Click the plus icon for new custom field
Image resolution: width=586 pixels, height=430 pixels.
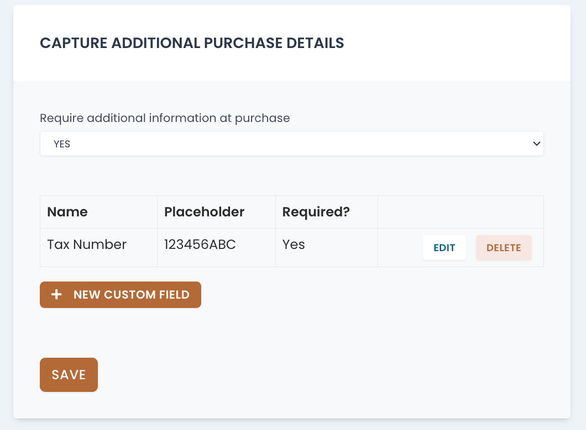click(x=56, y=295)
